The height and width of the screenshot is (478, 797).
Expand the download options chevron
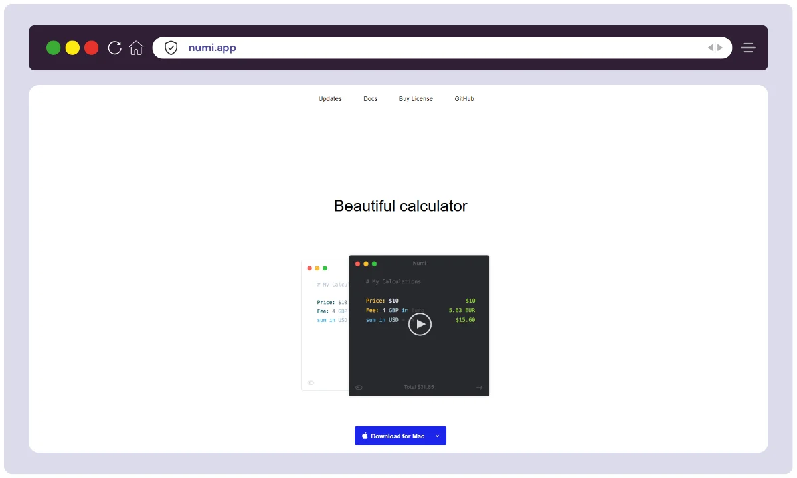pos(437,436)
